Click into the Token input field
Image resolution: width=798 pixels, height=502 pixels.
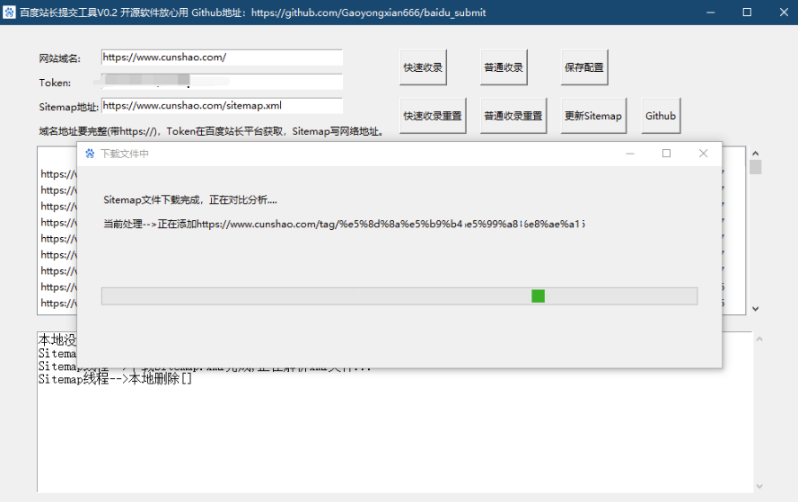(222, 83)
